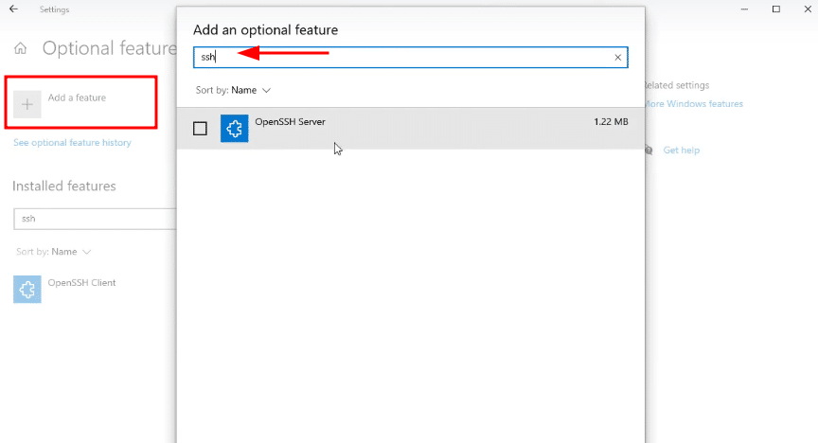Select the OpenSSH Server list entry name
818x443 pixels.
click(x=290, y=122)
